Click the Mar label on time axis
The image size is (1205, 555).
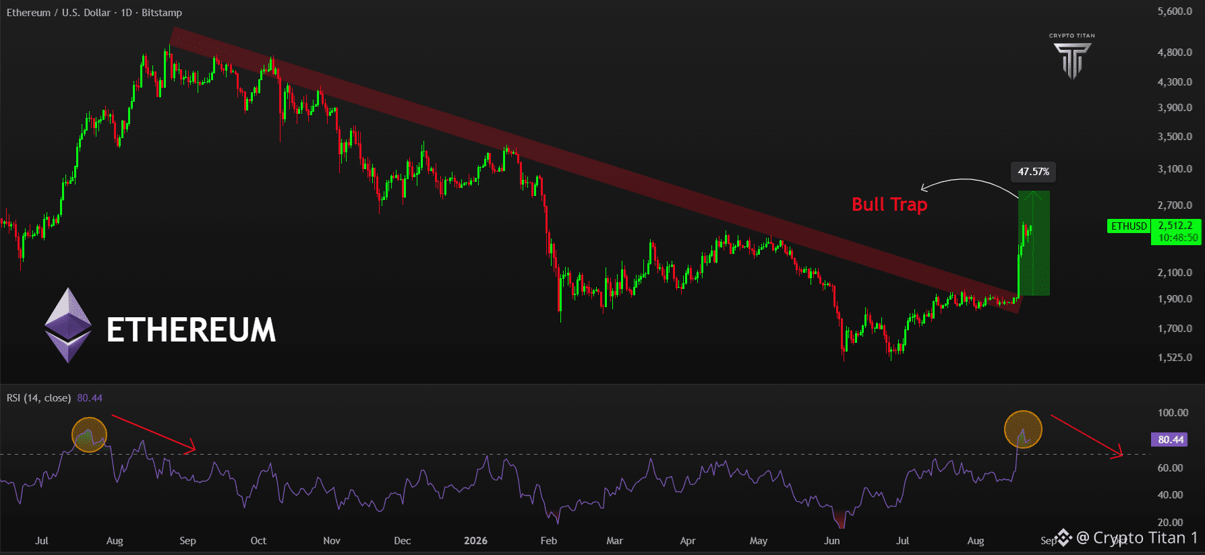pyautogui.click(x=615, y=541)
